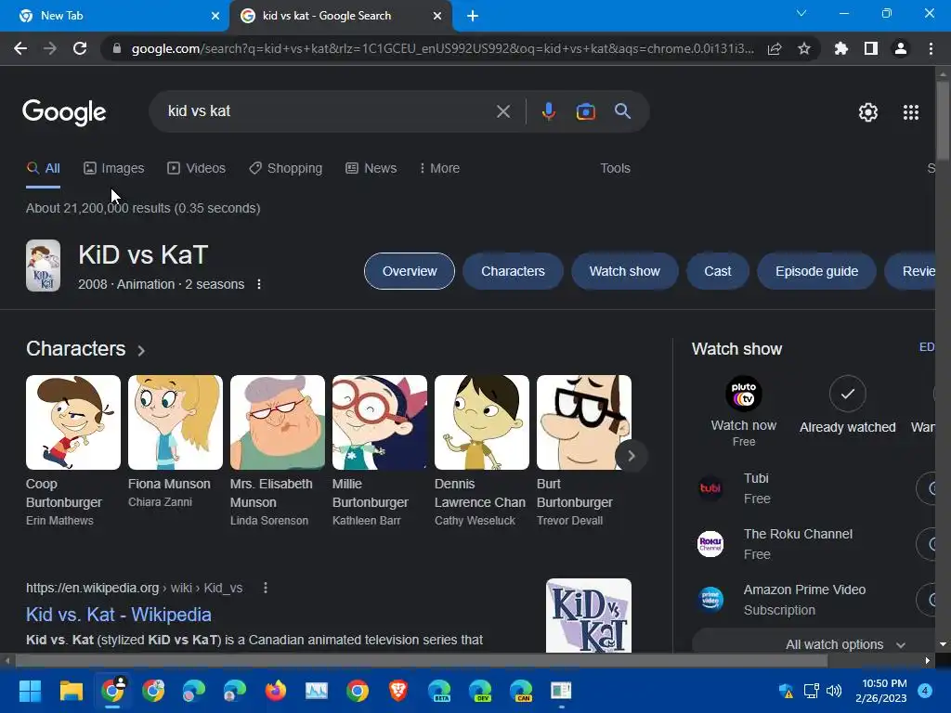Image resolution: width=951 pixels, height=713 pixels.
Task: Open Burt Burtonburger character card
Action: pos(583,450)
